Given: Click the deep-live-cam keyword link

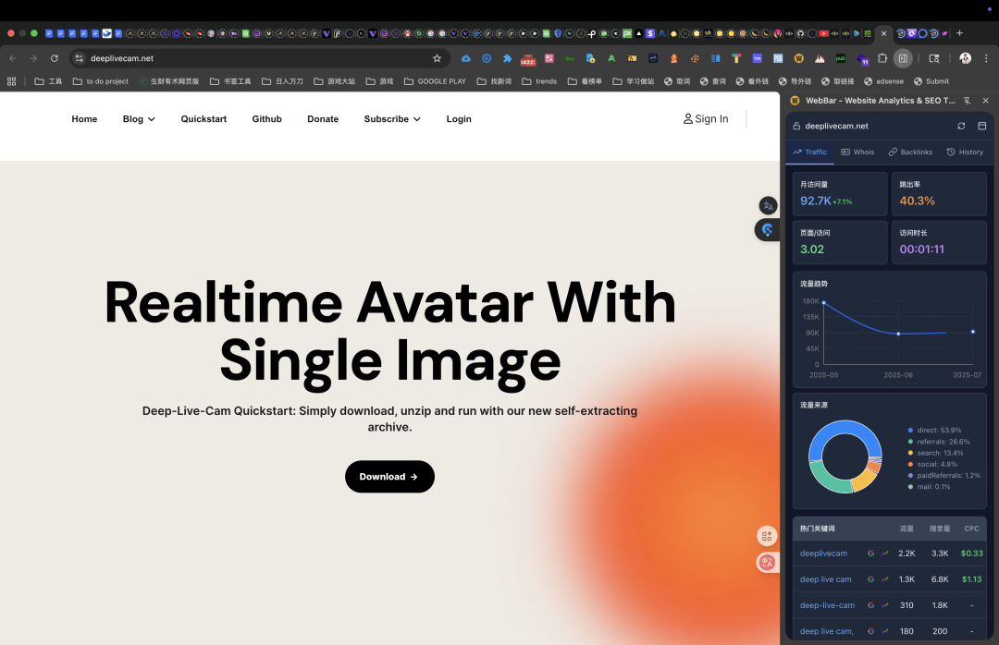Looking at the screenshot, I should [x=827, y=605].
